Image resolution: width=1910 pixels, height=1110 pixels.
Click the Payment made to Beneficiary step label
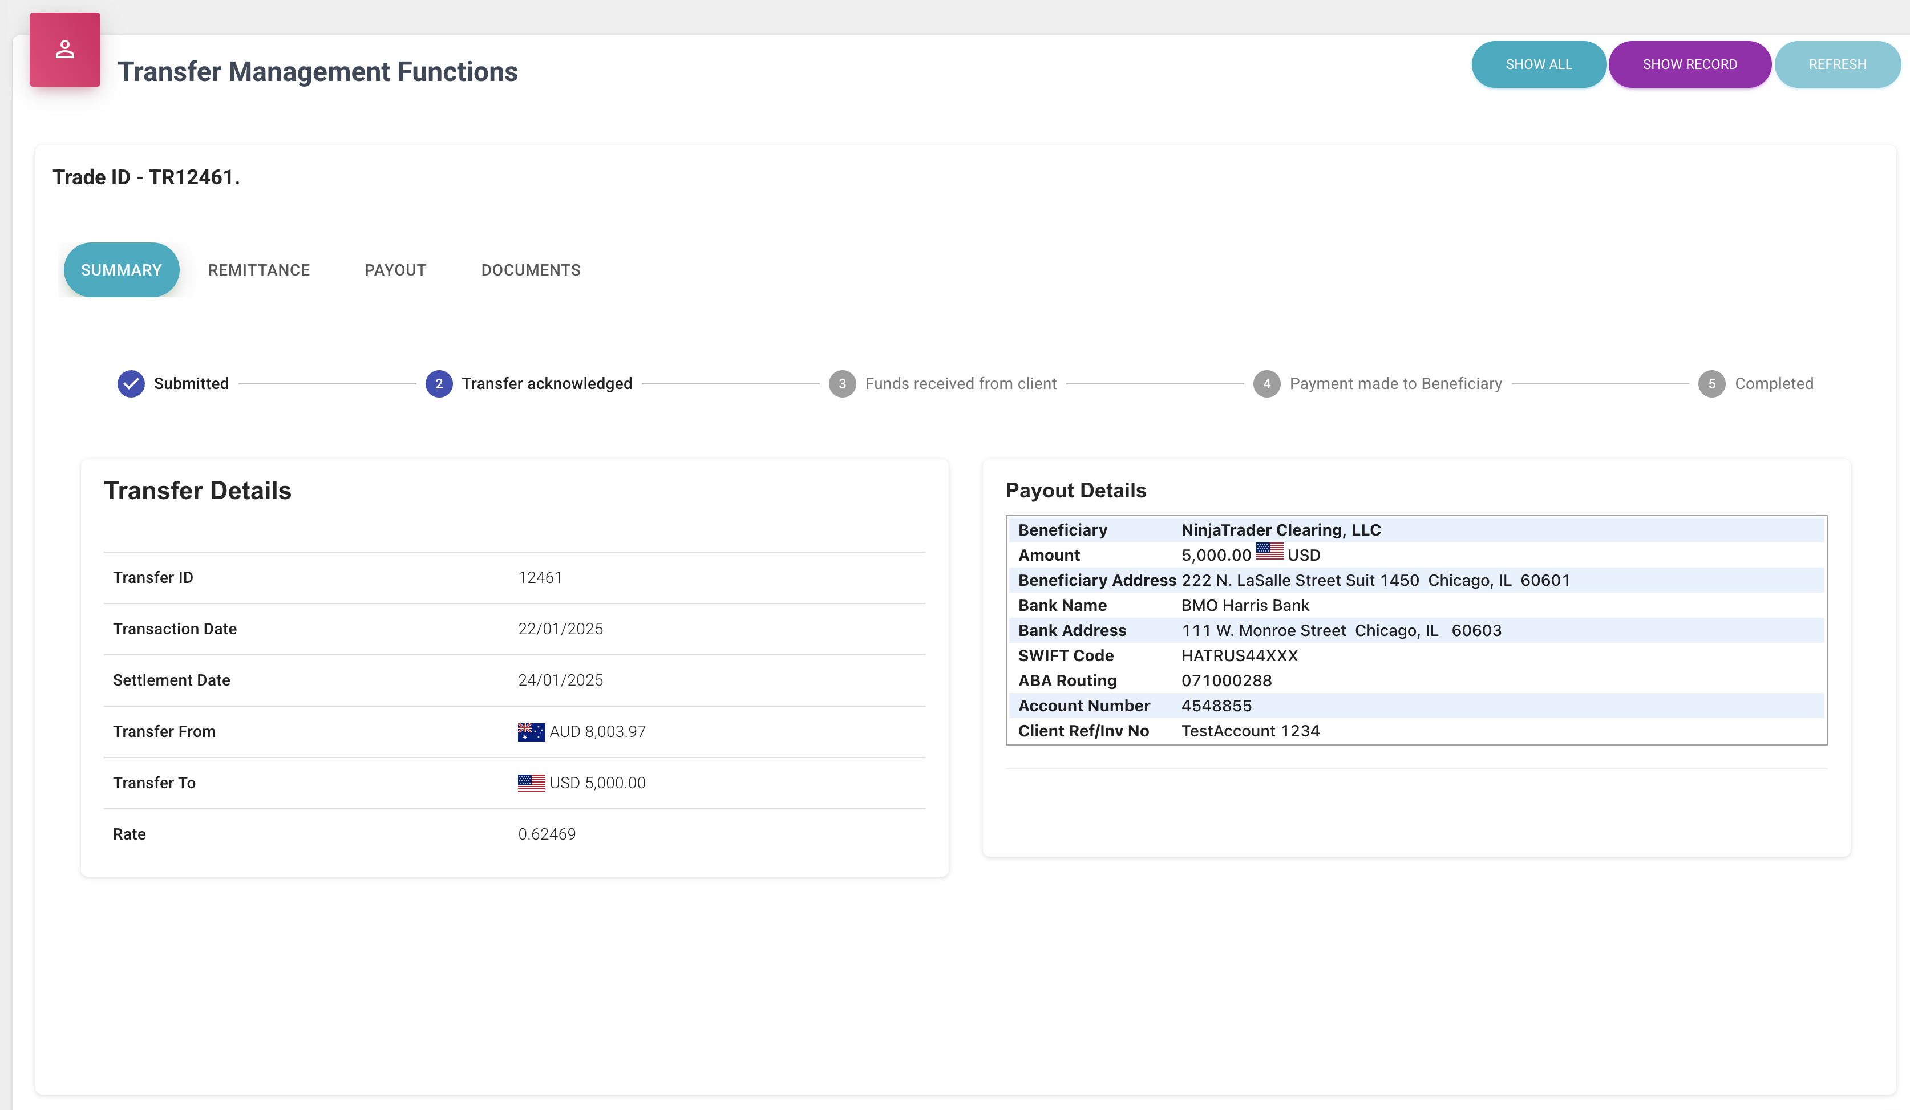1395,383
